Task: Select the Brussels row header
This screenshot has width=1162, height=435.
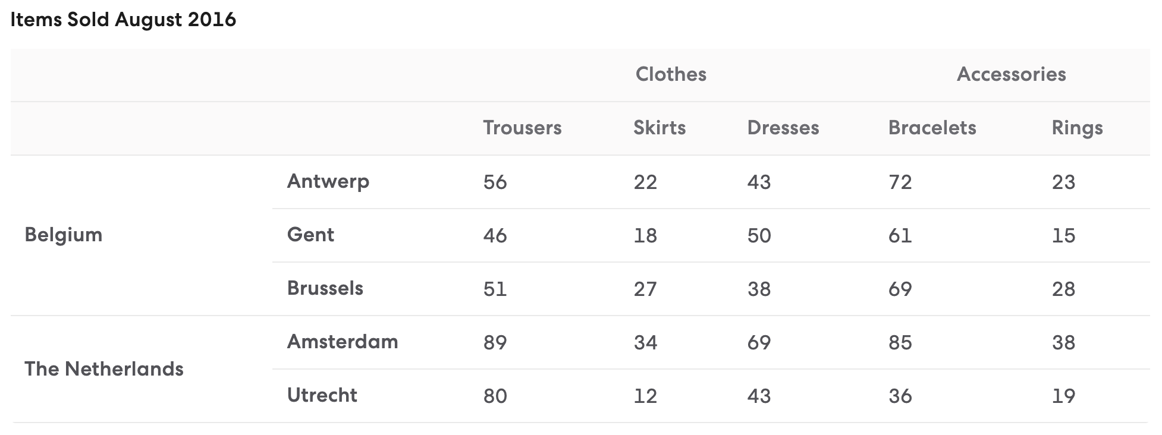Action: click(325, 288)
